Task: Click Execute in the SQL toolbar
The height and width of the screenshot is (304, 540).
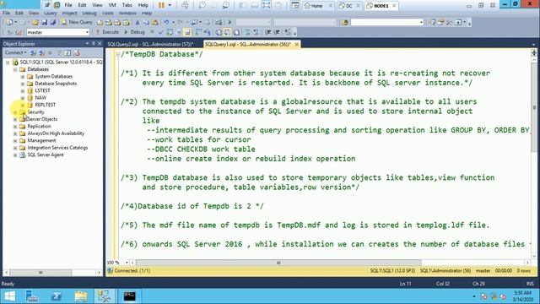Action: click(x=107, y=32)
